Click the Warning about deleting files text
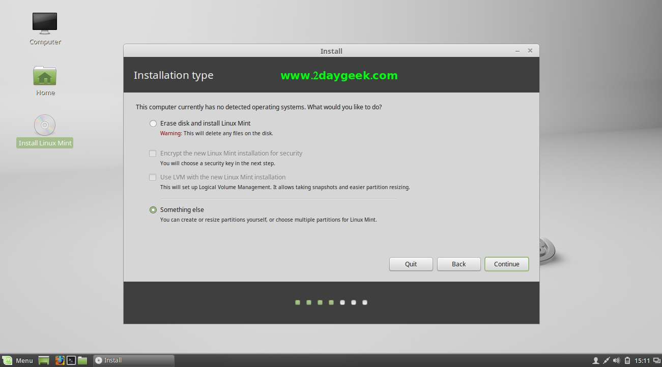 [x=217, y=134]
